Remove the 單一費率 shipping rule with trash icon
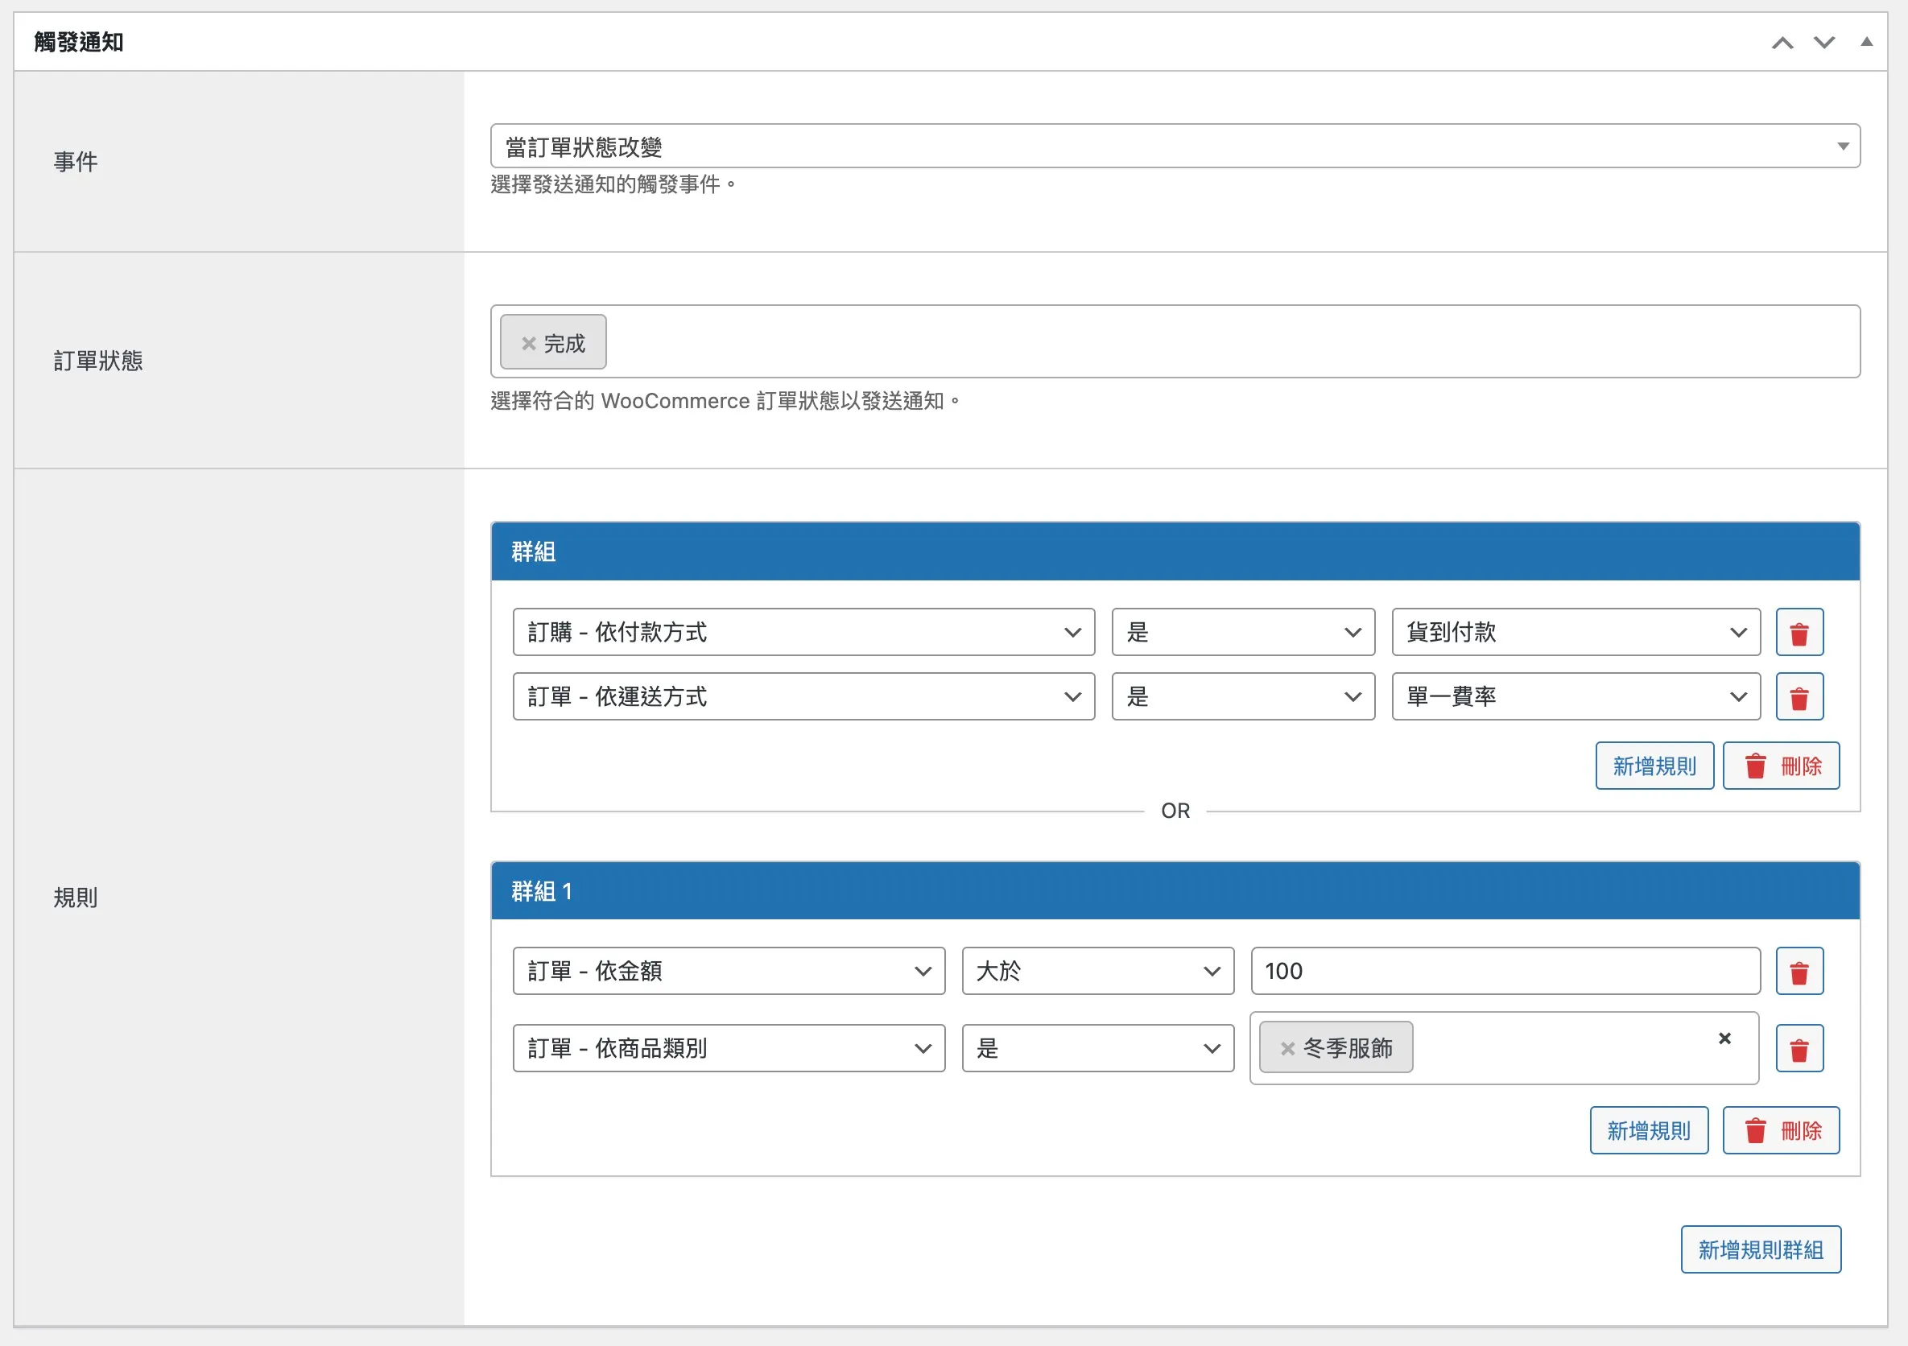The width and height of the screenshot is (1908, 1346). point(1799,697)
